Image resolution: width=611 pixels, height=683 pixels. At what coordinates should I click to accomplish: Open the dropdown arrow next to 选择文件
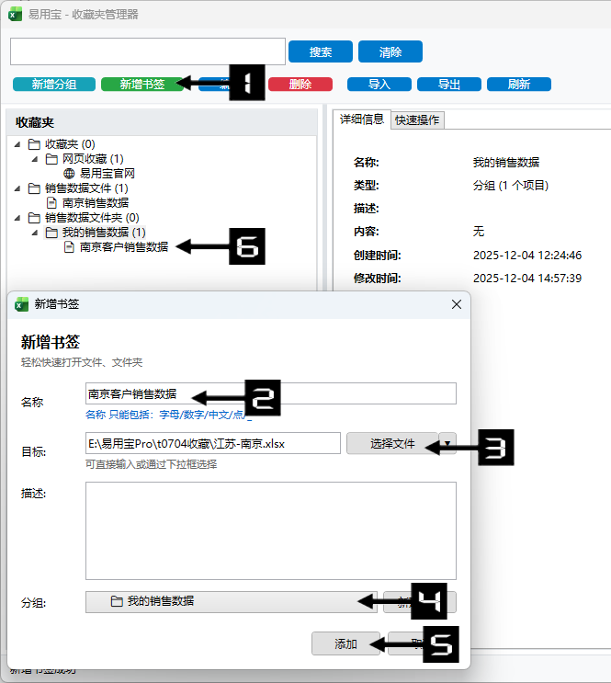(447, 444)
